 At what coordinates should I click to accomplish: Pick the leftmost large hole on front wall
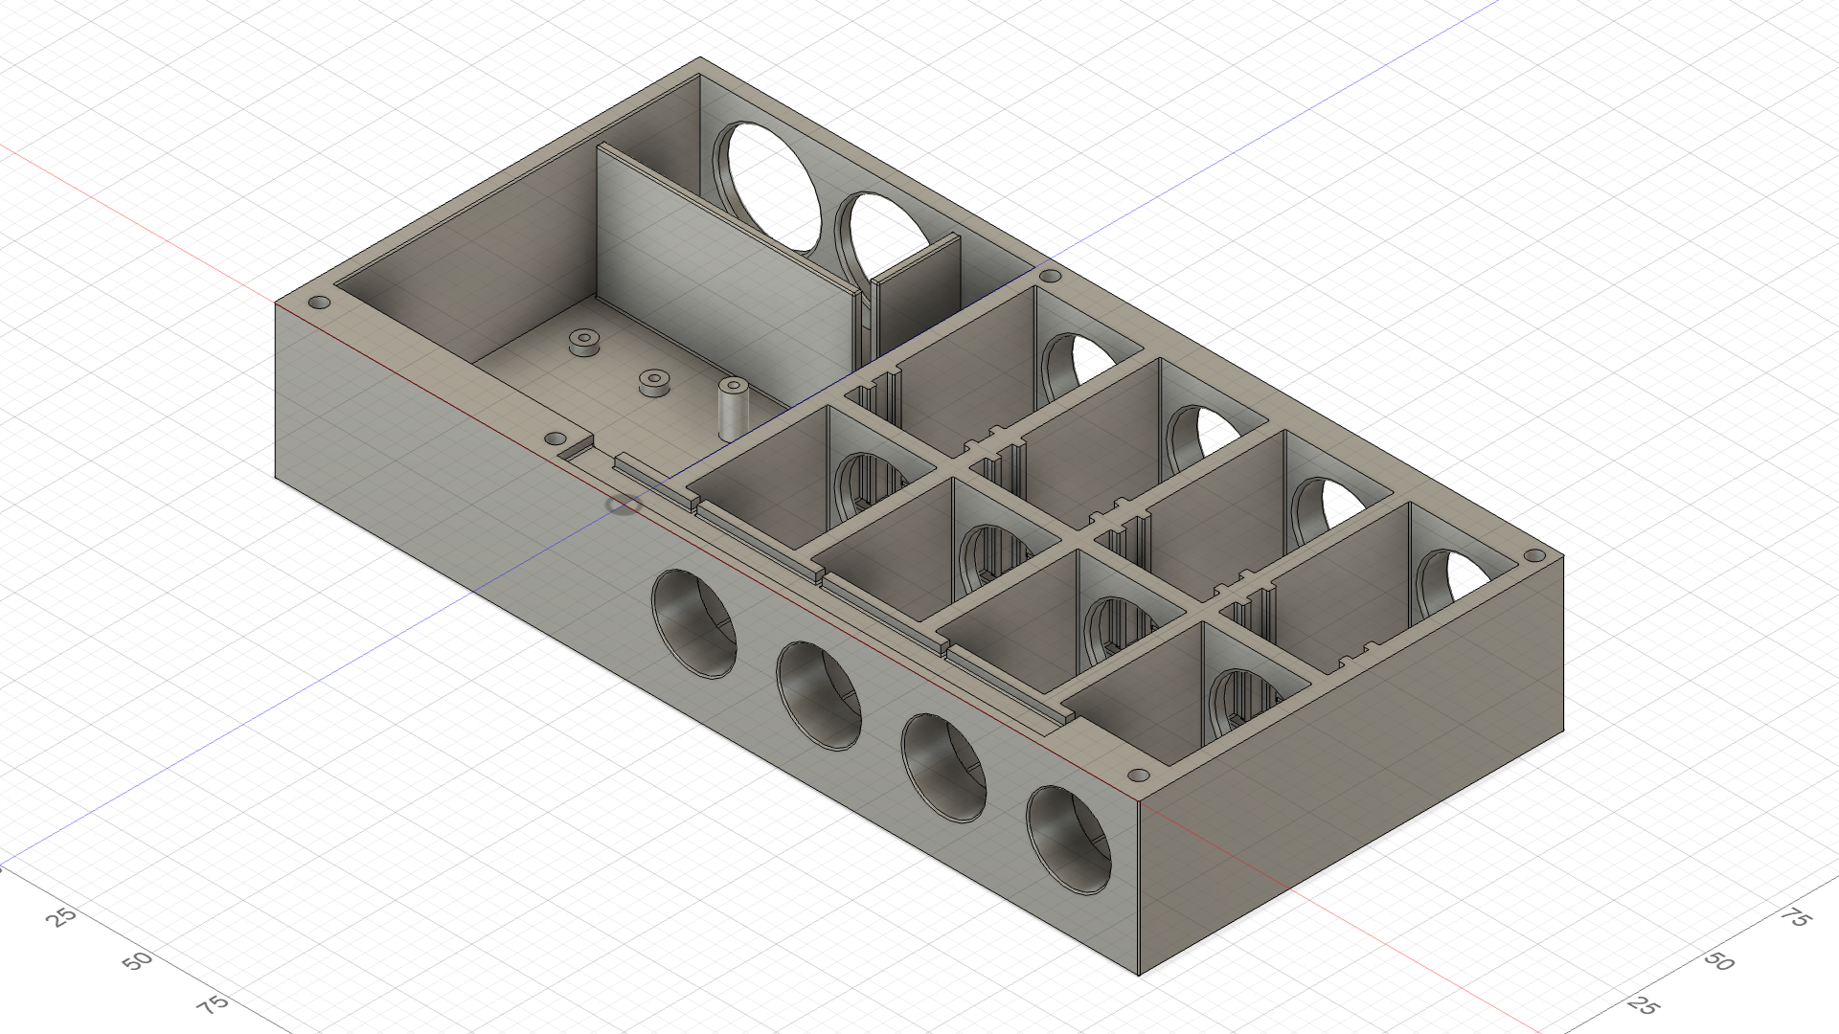[694, 623]
